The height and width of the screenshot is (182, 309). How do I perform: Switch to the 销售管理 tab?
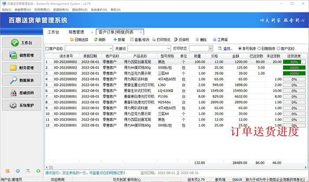pyautogui.click(x=76, y=32)
